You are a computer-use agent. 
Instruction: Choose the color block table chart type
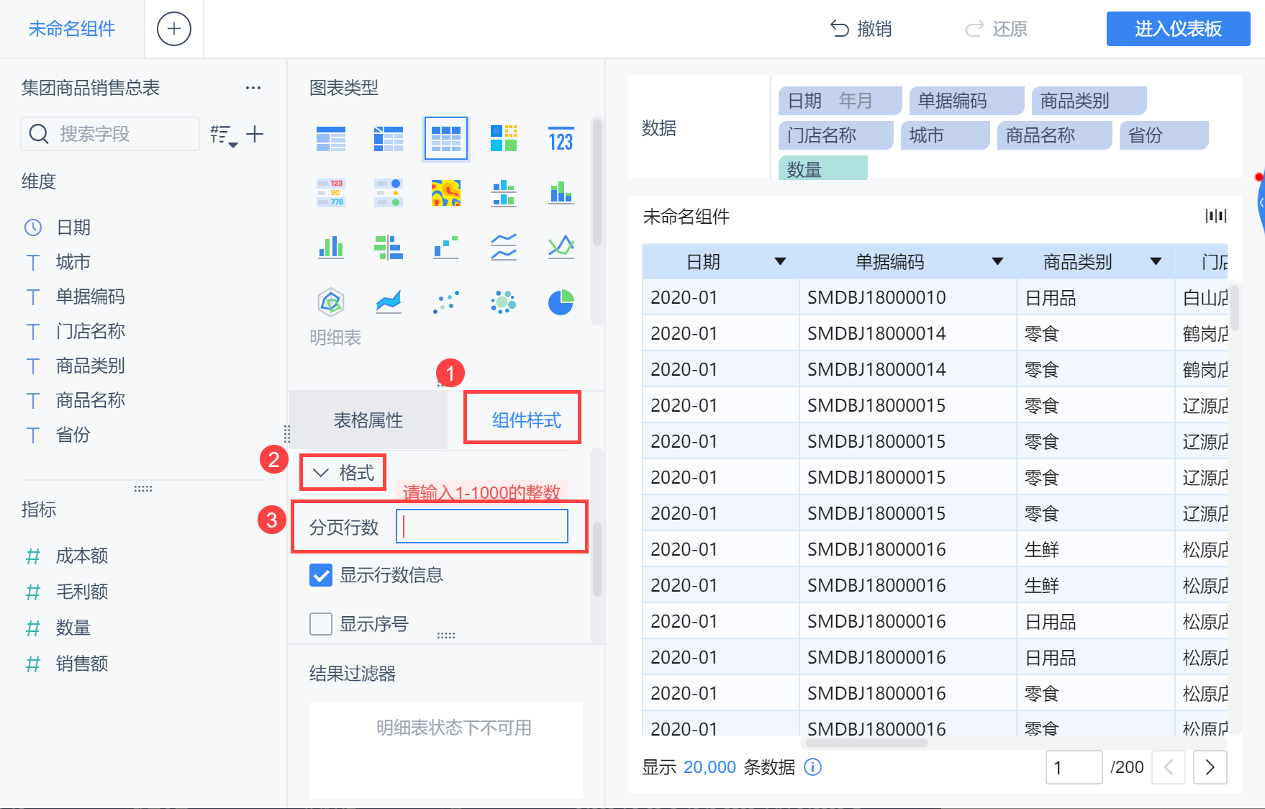tap(504, 138)
